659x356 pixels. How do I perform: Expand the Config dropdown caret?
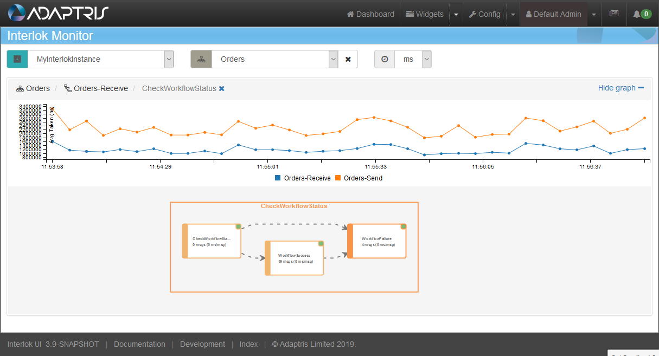(513, 14)
